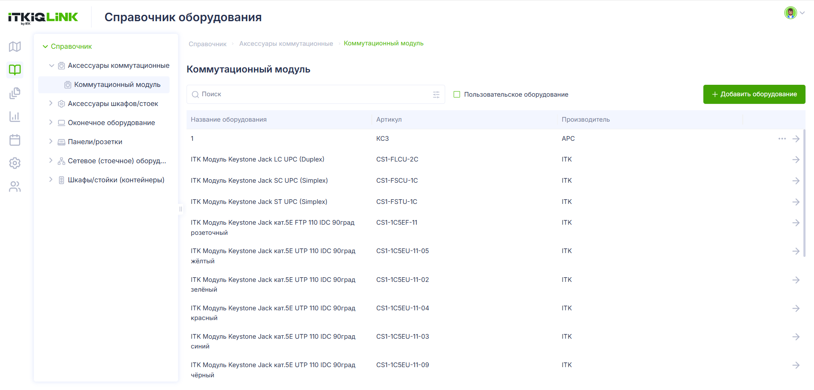The image size is (814, 390).
Task: Open the copy documents icon in sidebar
Action: click(15, 93)
